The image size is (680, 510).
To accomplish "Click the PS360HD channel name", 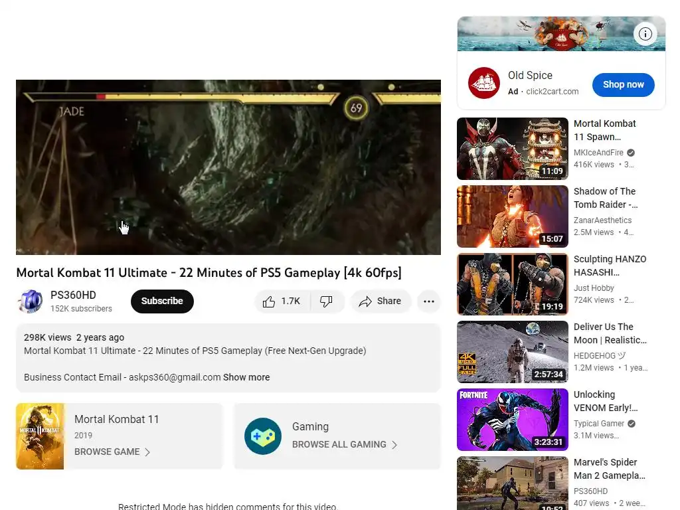I will click(x=73, y=295).
